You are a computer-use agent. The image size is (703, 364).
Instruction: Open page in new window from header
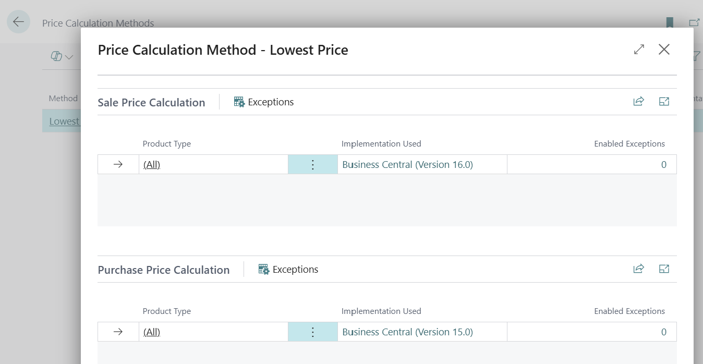pyautogui.click(x=694, y=22)
